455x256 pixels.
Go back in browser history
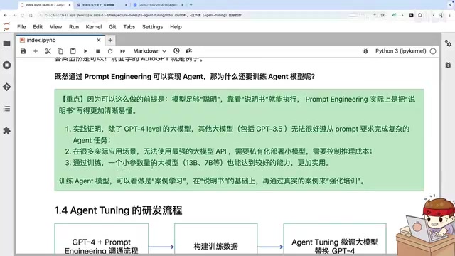point(5,15)
